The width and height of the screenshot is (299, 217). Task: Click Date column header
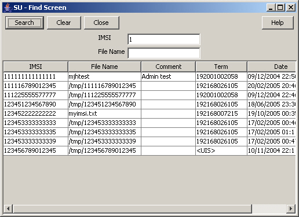271,67
